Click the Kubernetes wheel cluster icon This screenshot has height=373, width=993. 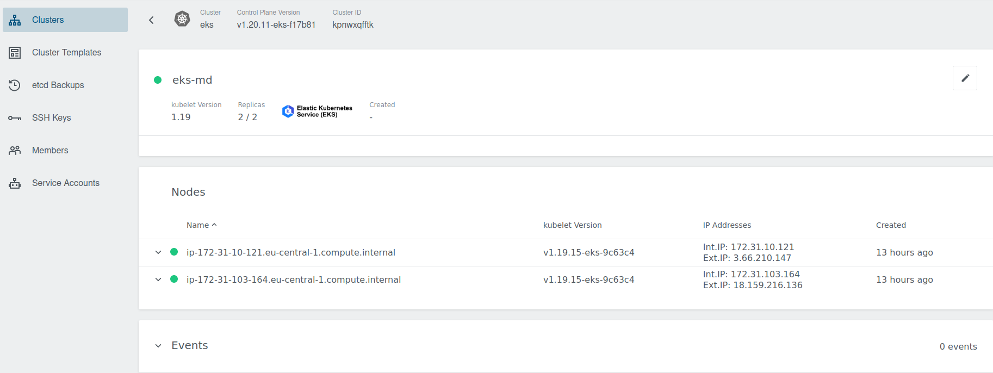tap(182, 20)
